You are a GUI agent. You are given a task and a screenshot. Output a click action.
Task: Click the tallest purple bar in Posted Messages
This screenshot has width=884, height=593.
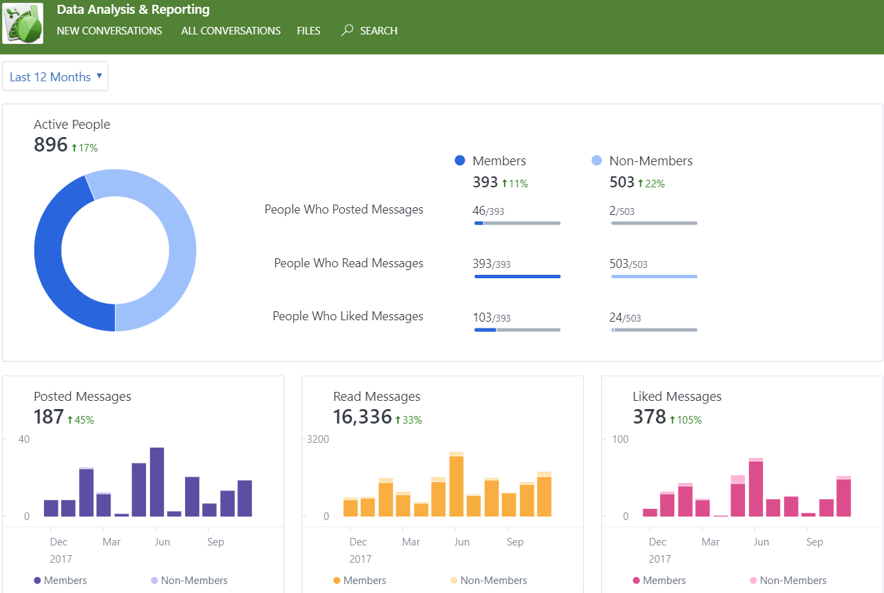157,482
